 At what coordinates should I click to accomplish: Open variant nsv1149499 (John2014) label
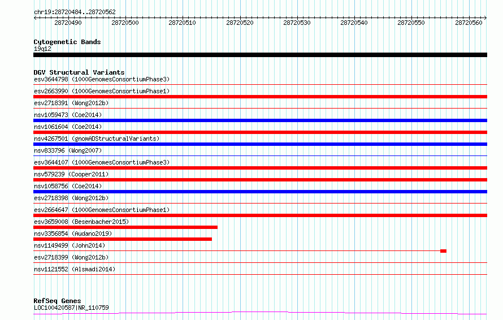click(x=70, y=245)
